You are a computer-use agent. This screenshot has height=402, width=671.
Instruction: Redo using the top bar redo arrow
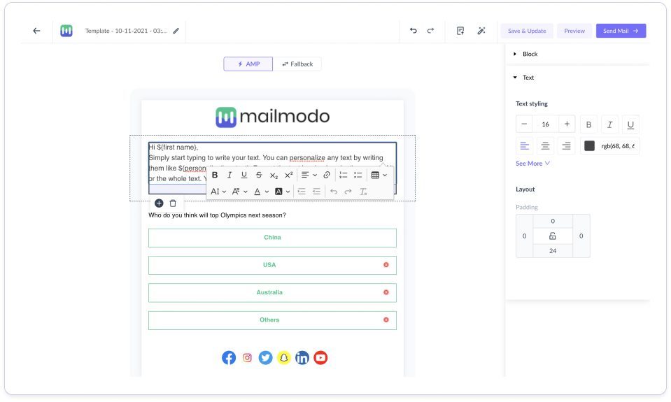point(430,30)
